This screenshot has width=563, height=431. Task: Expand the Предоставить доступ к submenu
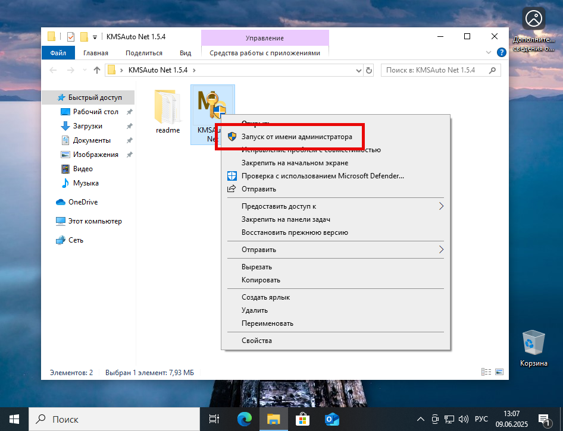click(441, 206)
